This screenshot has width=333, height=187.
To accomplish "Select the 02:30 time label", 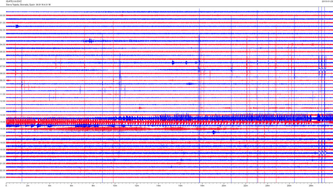I will pyautogui.click(x=3, y=30).
